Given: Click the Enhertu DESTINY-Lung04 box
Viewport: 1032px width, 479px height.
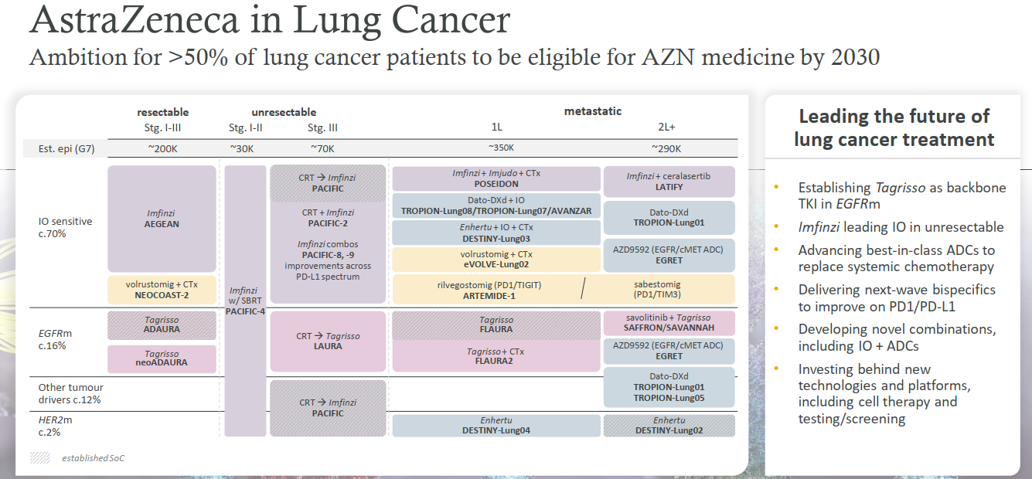Looking at the screenshot, I should click(x=496, y=426).
